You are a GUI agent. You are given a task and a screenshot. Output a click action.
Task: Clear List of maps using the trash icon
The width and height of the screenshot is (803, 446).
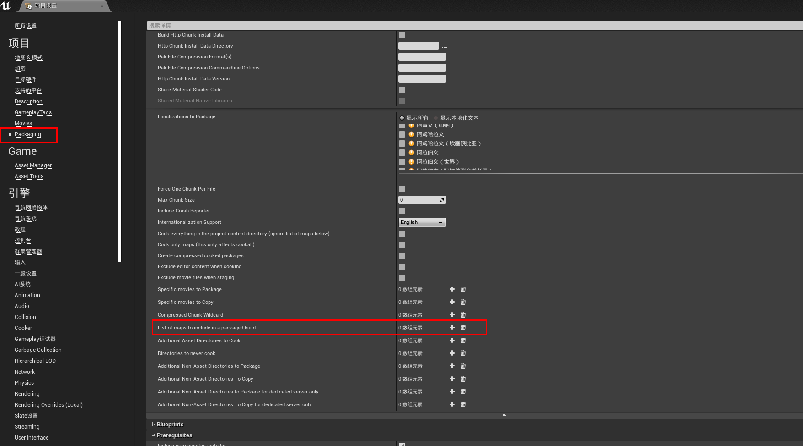(x=463, y=328)
